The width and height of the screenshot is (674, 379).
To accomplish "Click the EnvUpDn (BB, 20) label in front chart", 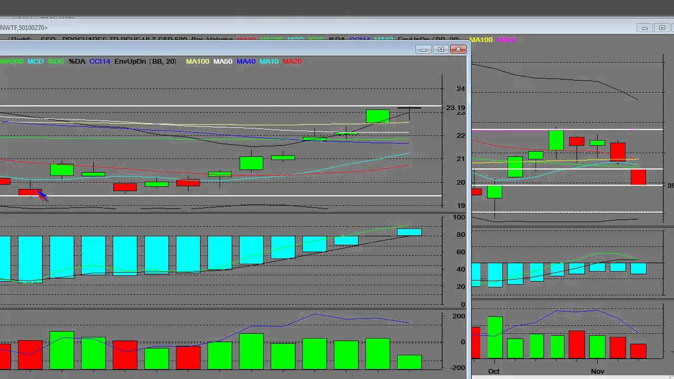I will coord(145,62).
